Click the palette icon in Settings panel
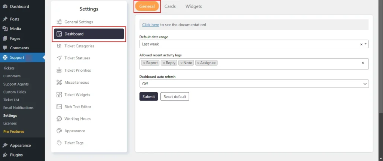This screenshot has height=161, width=383. click(x=59, y=131)
